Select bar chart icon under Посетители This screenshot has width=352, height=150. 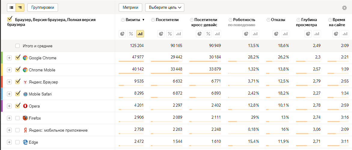(x=179, y=34)
